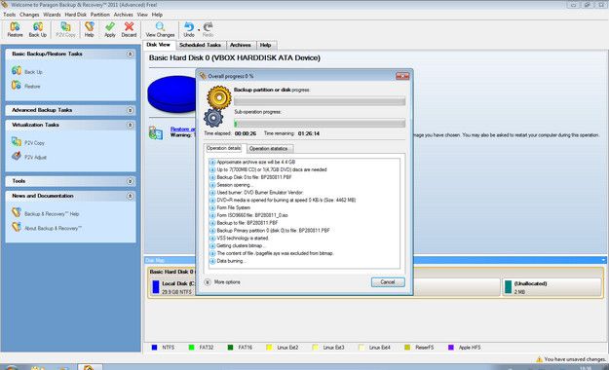Switch to the Archives tab
Viewport: 609px width, 370px height.
click(x=241, y=45)
